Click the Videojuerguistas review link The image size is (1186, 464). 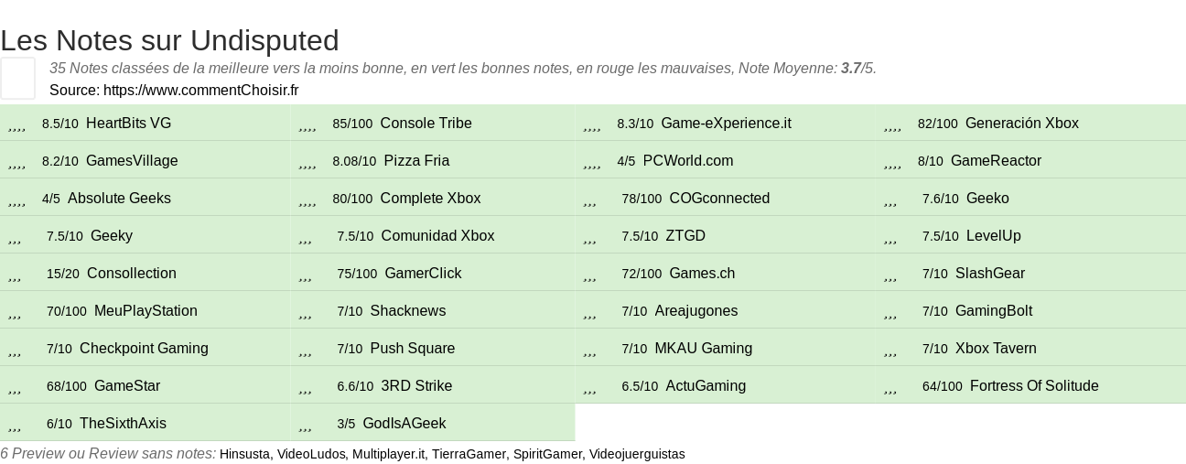tap(636, 454)
